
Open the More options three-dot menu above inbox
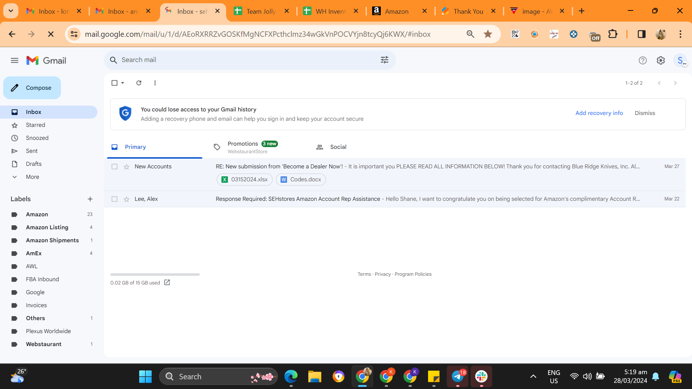155,83
